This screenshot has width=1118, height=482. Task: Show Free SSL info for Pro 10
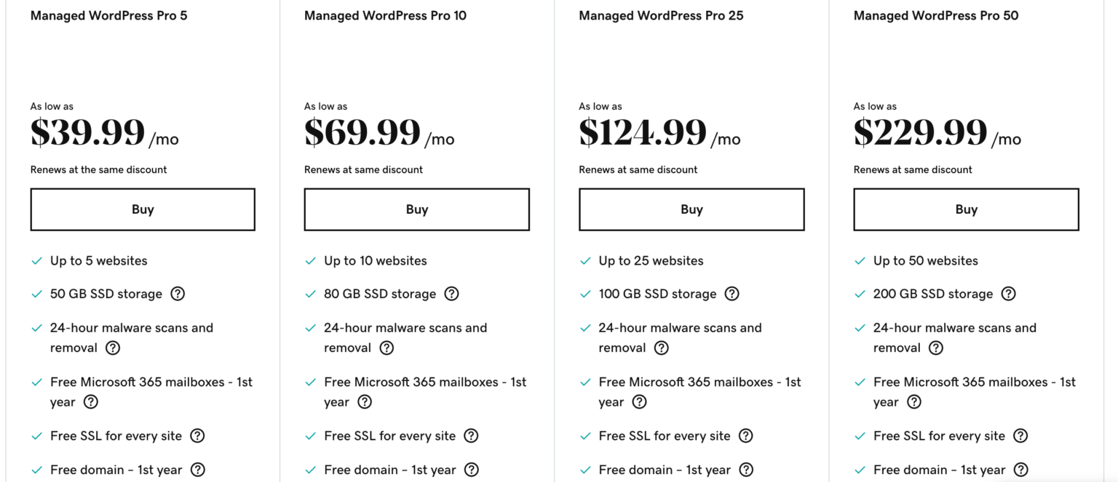(x=471, y=436)
